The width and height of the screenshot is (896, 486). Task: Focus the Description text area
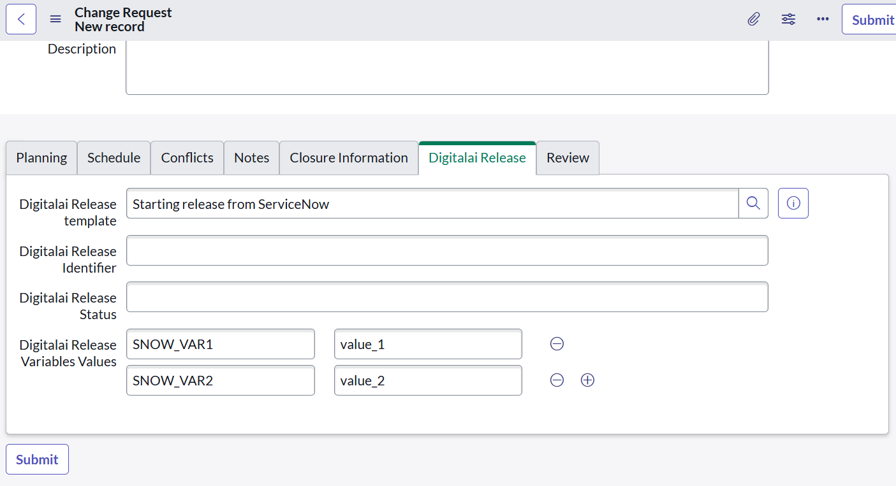447,68
